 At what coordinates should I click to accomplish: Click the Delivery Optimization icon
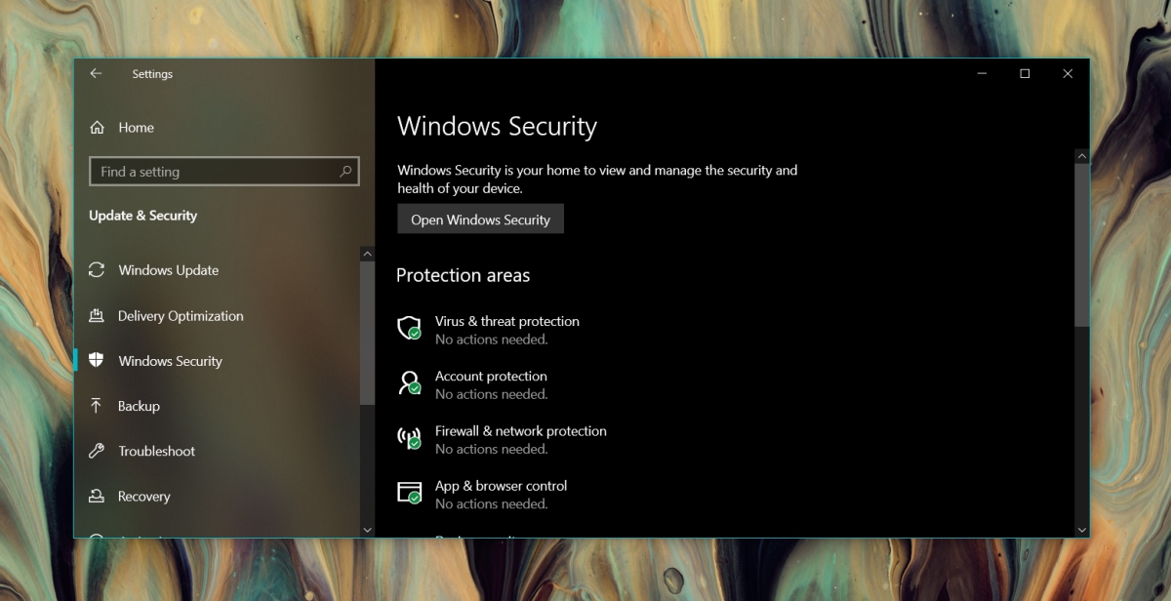(97, 315)
